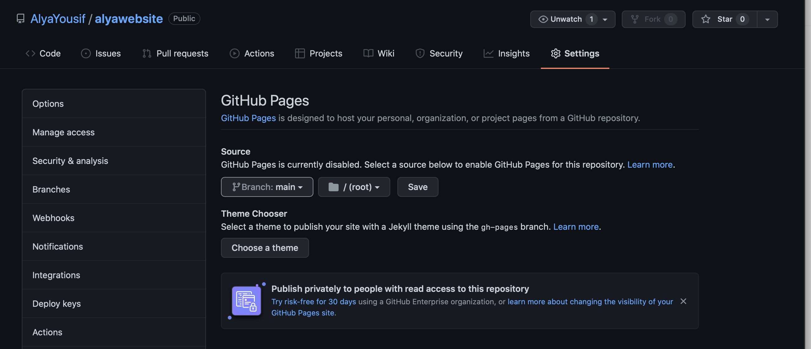The width and height of the screenshot is (811, 349).
Task: Open Branches settings in the sidebar
Action: (x=114, y=189)
